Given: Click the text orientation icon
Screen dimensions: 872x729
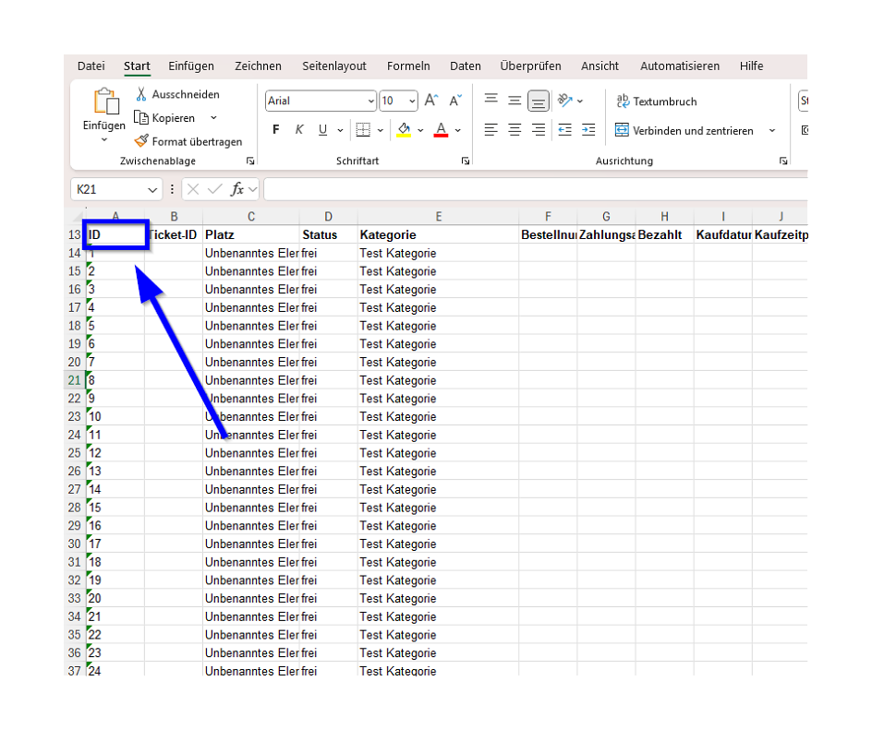Looking at the screenshot, I should 564,101.
